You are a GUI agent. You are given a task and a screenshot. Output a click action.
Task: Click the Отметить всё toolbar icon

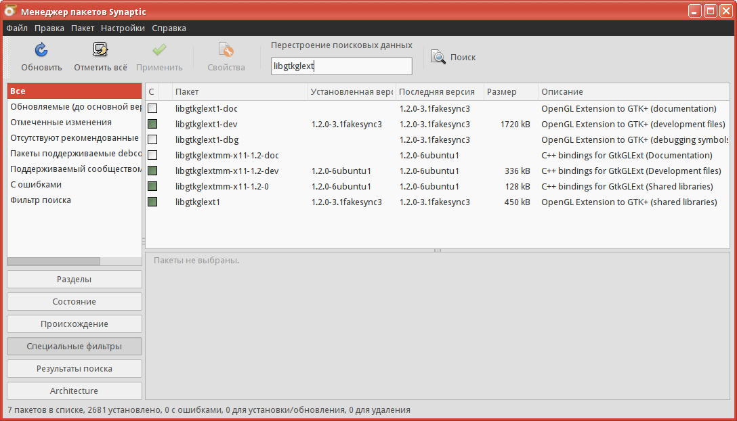(x=100, y=49)
